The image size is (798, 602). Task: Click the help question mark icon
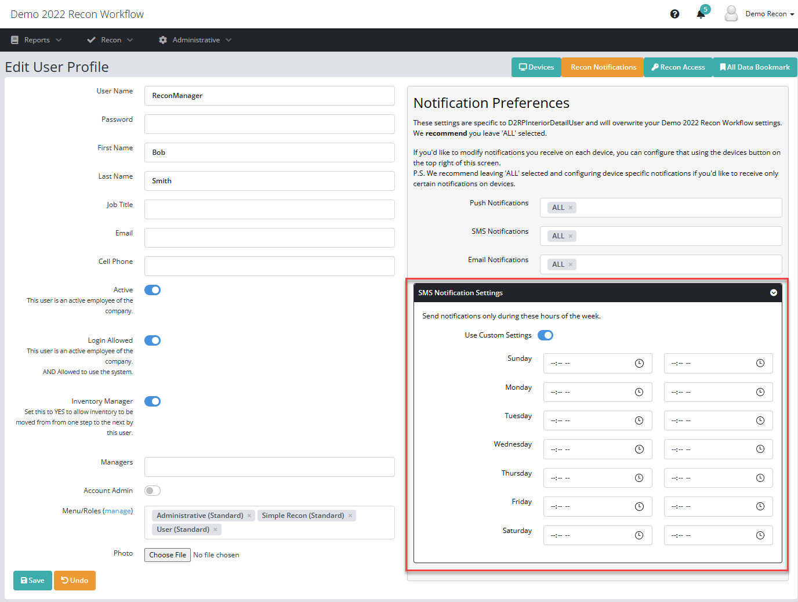click(674, 14)
